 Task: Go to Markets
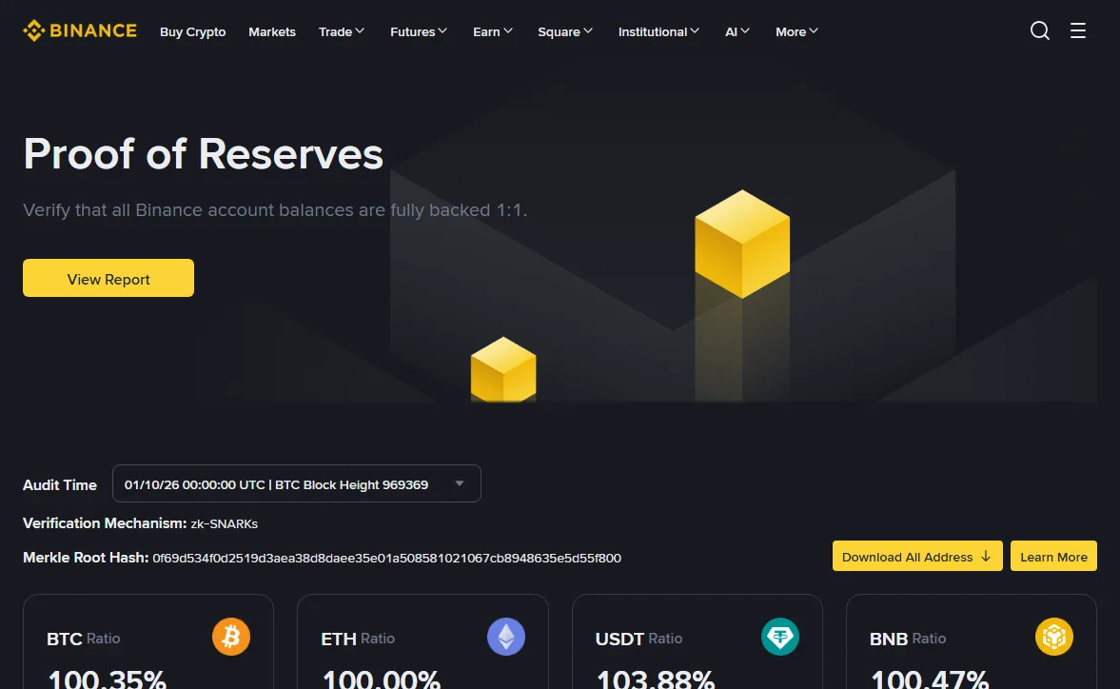[x=272, y=31]
